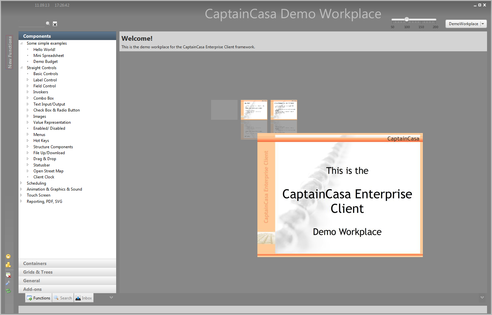Viewport: 492px width, 315px height.
Task: Click the magnifier icon beside the search field
Action: tap(48, 23)
